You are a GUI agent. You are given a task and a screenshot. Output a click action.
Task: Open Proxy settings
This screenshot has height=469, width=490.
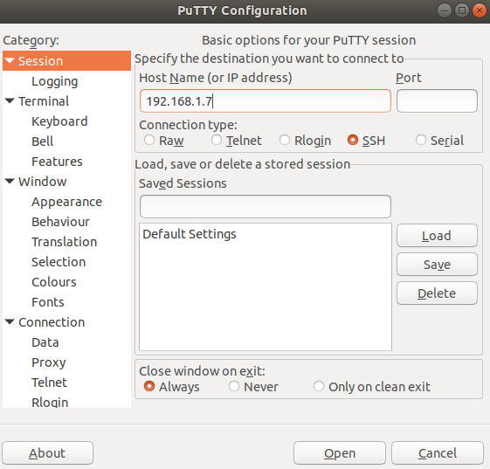48,362
